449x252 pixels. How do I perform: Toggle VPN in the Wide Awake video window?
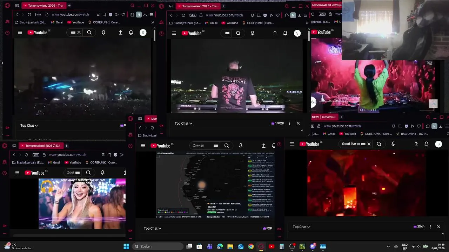36,155
